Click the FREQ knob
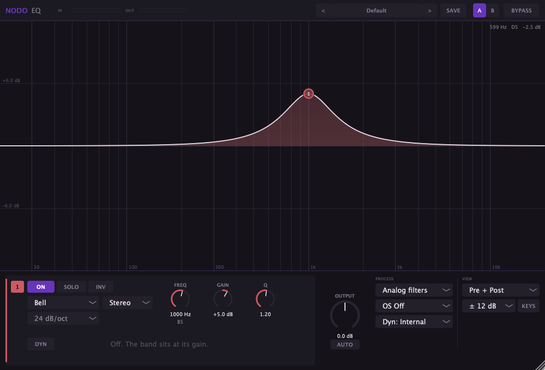 [x=180, y=299]
